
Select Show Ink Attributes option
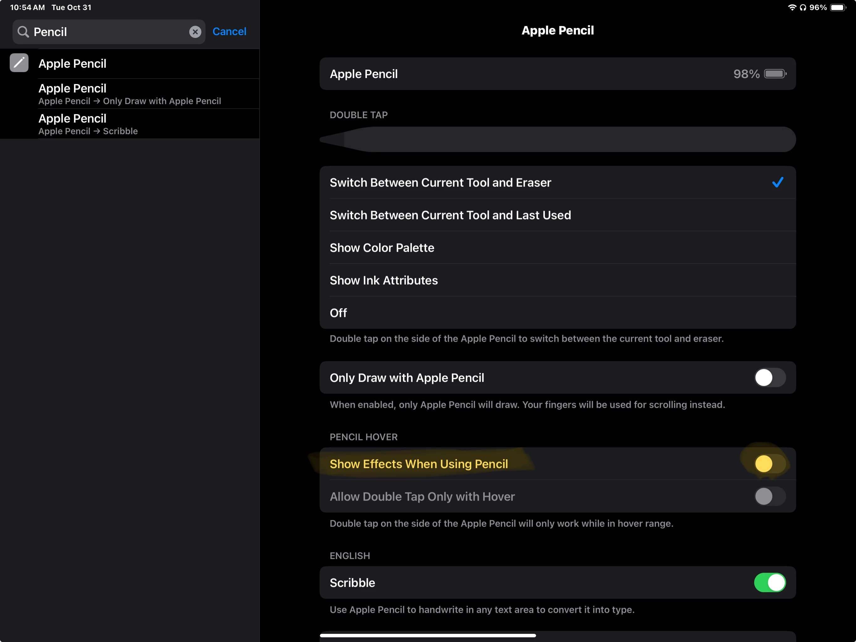pyautogui.click(x=383, y=280)
